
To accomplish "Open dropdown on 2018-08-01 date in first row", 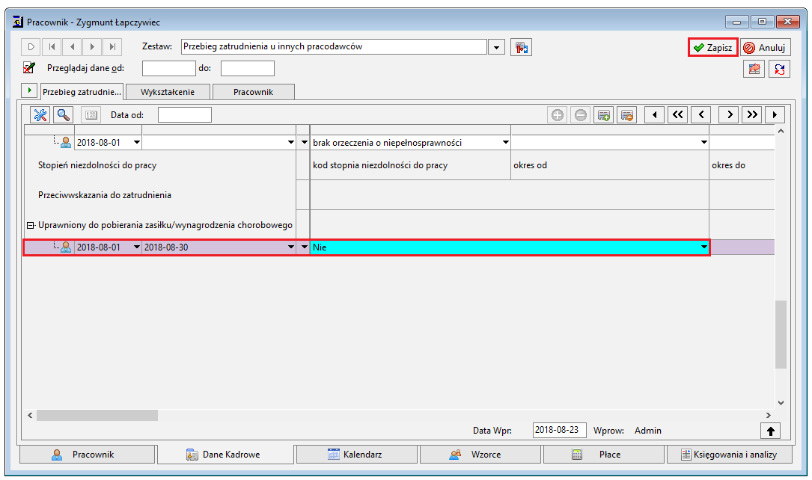I will (137, 142).
